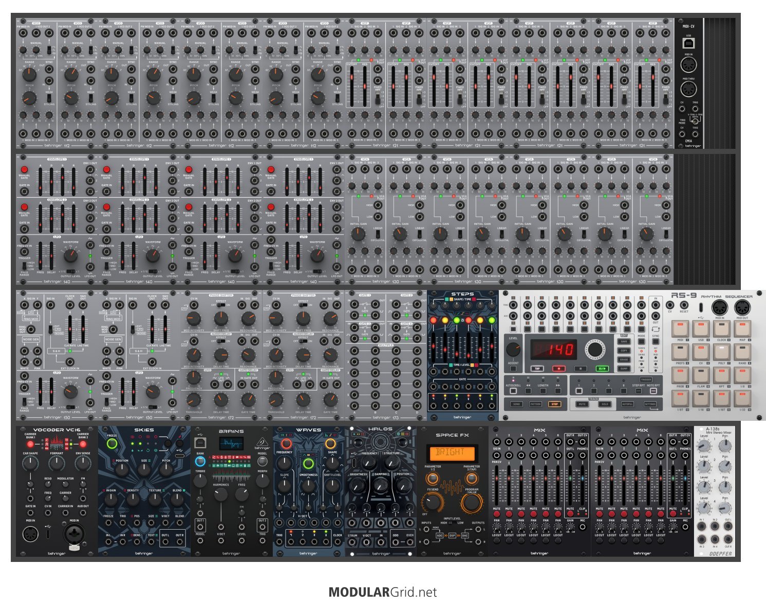
Task: Click the ENV SENSE knob on Vocoder VC16
Action: click(83, 463)
